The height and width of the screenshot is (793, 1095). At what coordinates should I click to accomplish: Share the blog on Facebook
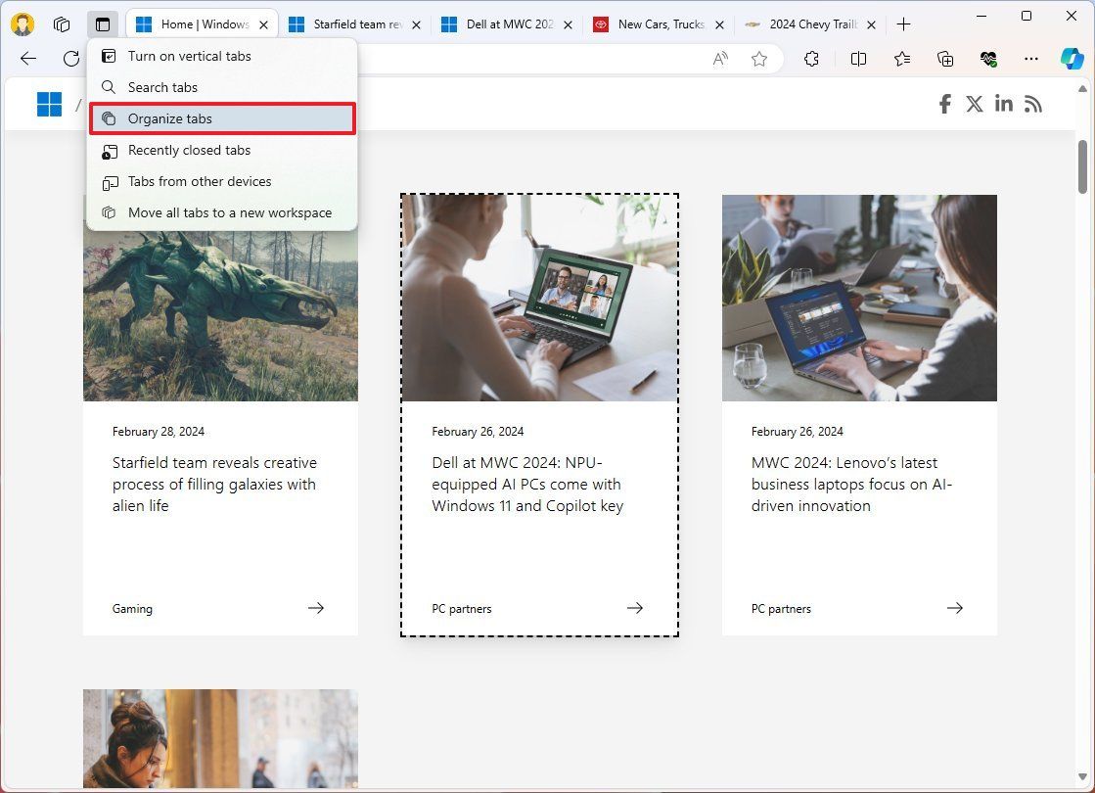[x=944, y=104]
